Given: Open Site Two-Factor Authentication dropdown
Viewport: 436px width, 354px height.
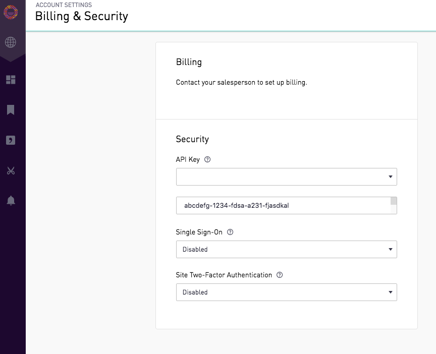Looking at the screenshot, I should [x=287, y=292].
